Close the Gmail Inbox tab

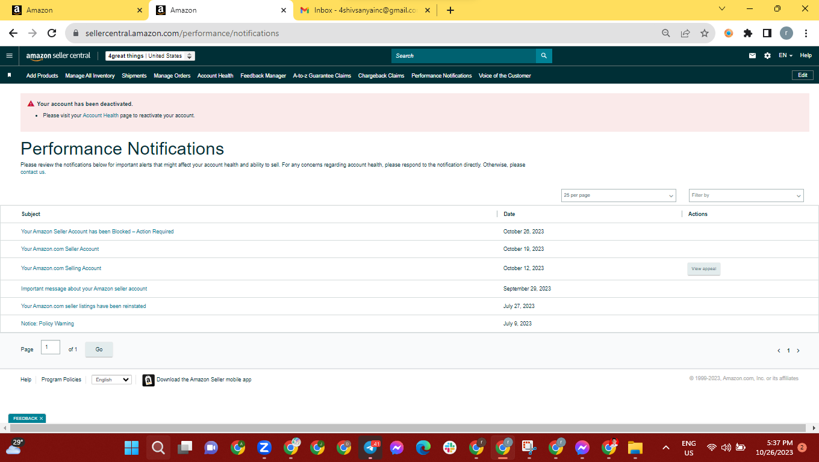(427, 10)
